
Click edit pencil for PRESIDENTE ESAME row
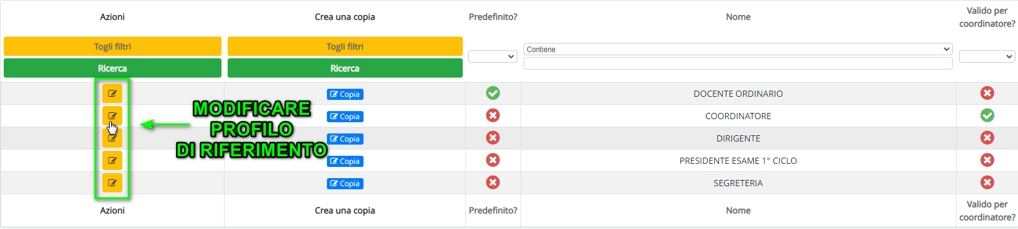112,161
